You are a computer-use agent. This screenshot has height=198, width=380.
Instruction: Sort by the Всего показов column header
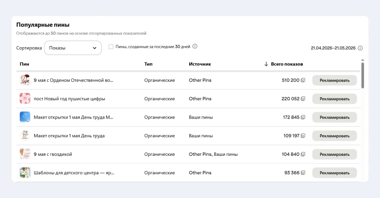[287, 64]
